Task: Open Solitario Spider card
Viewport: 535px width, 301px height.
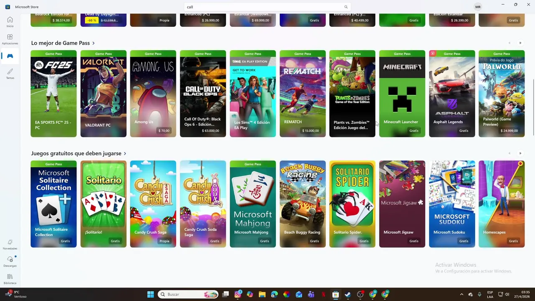Action: [x=352, y=204]
